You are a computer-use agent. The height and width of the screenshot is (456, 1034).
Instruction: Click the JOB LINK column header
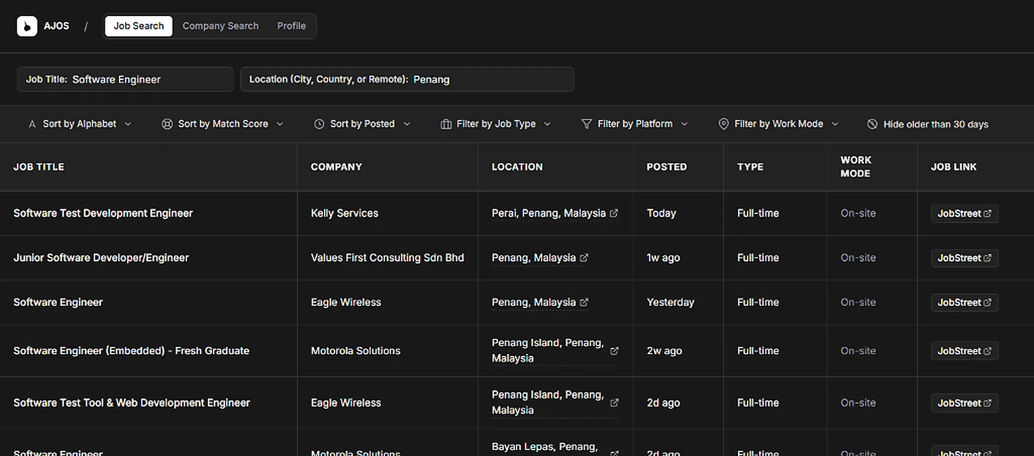coord(954,167)
